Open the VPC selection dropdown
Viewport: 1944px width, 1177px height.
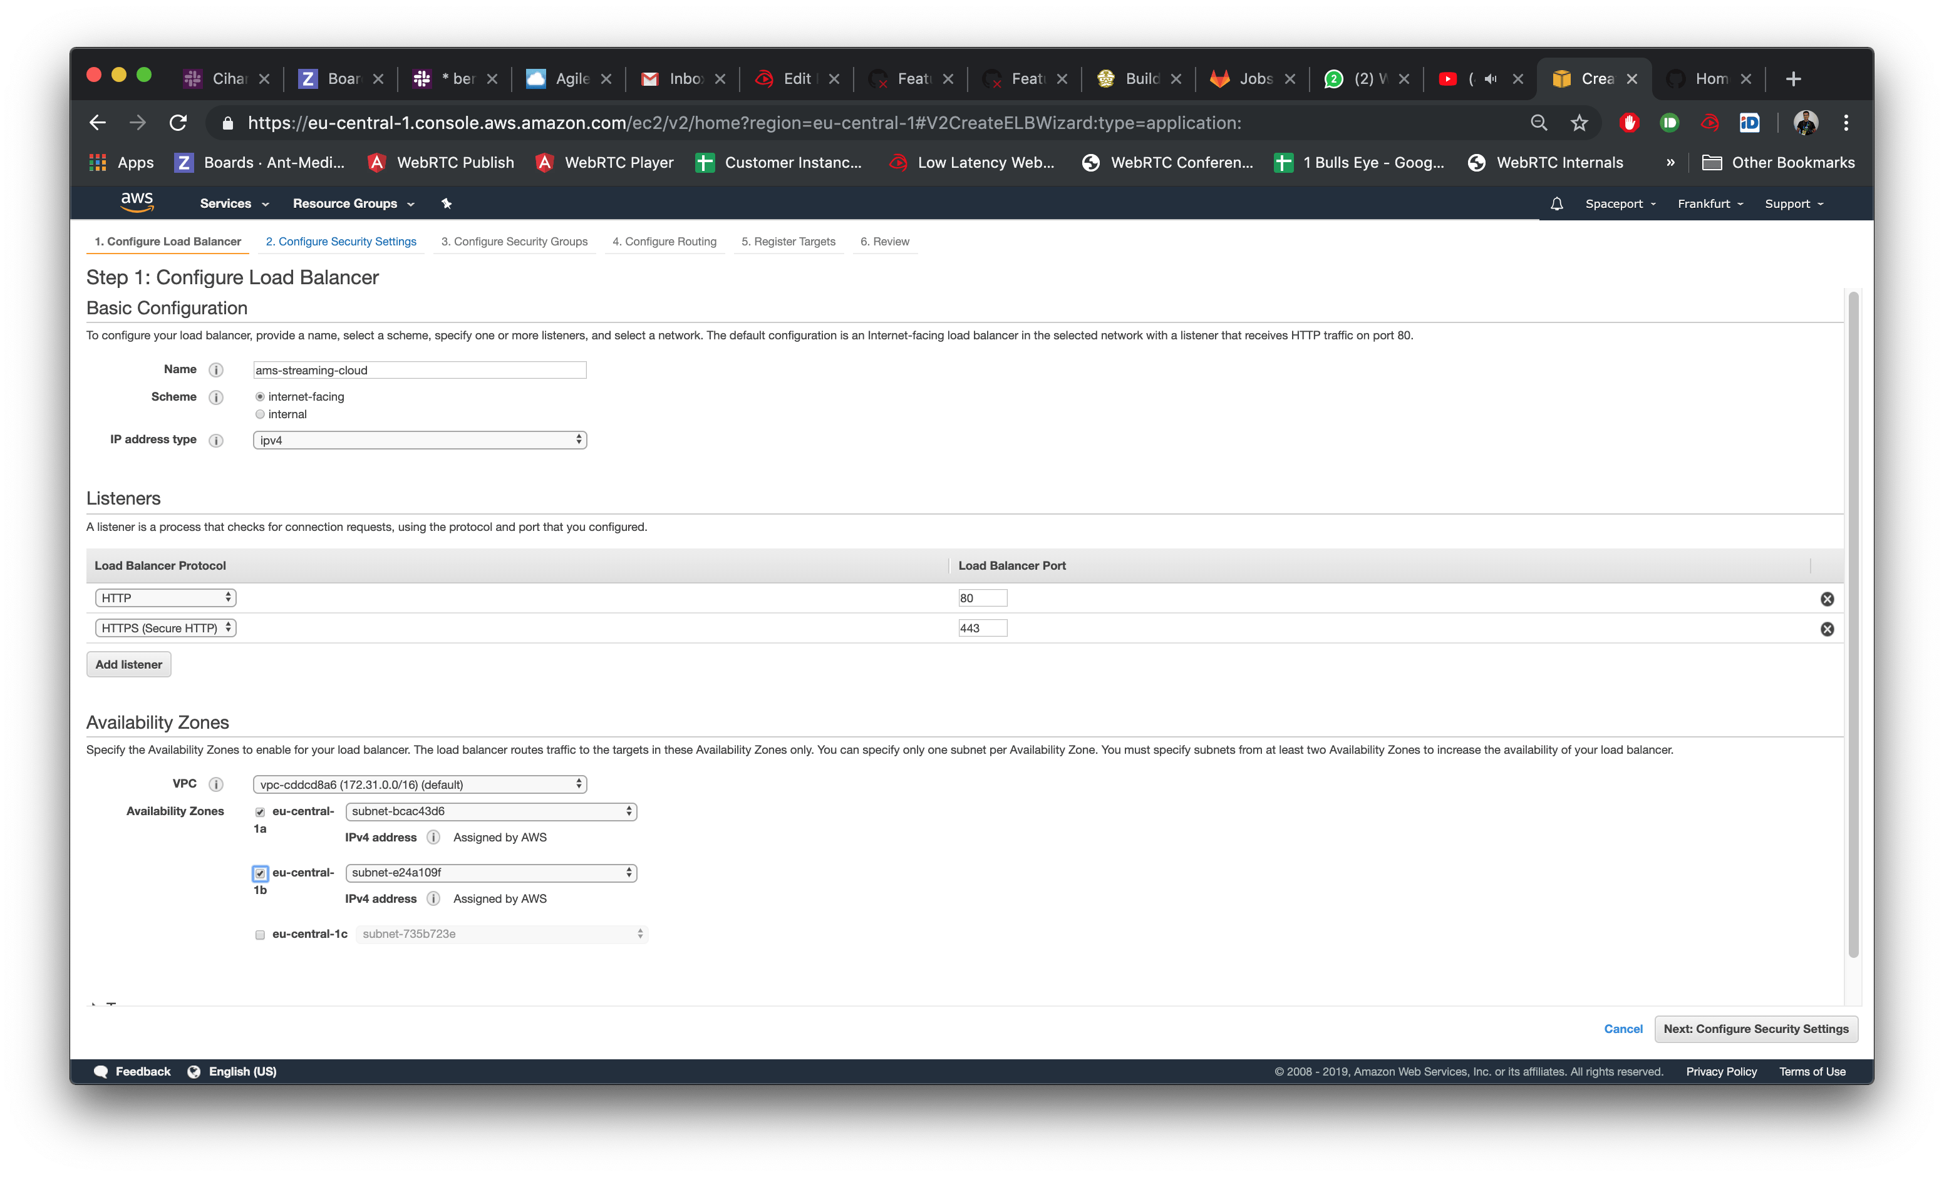pos(420,784)
